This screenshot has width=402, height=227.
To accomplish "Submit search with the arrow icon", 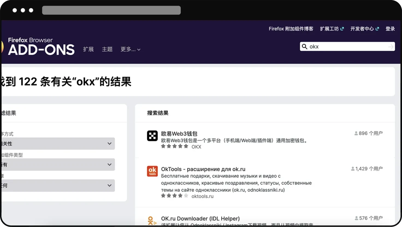I will (x=391, y=47).
